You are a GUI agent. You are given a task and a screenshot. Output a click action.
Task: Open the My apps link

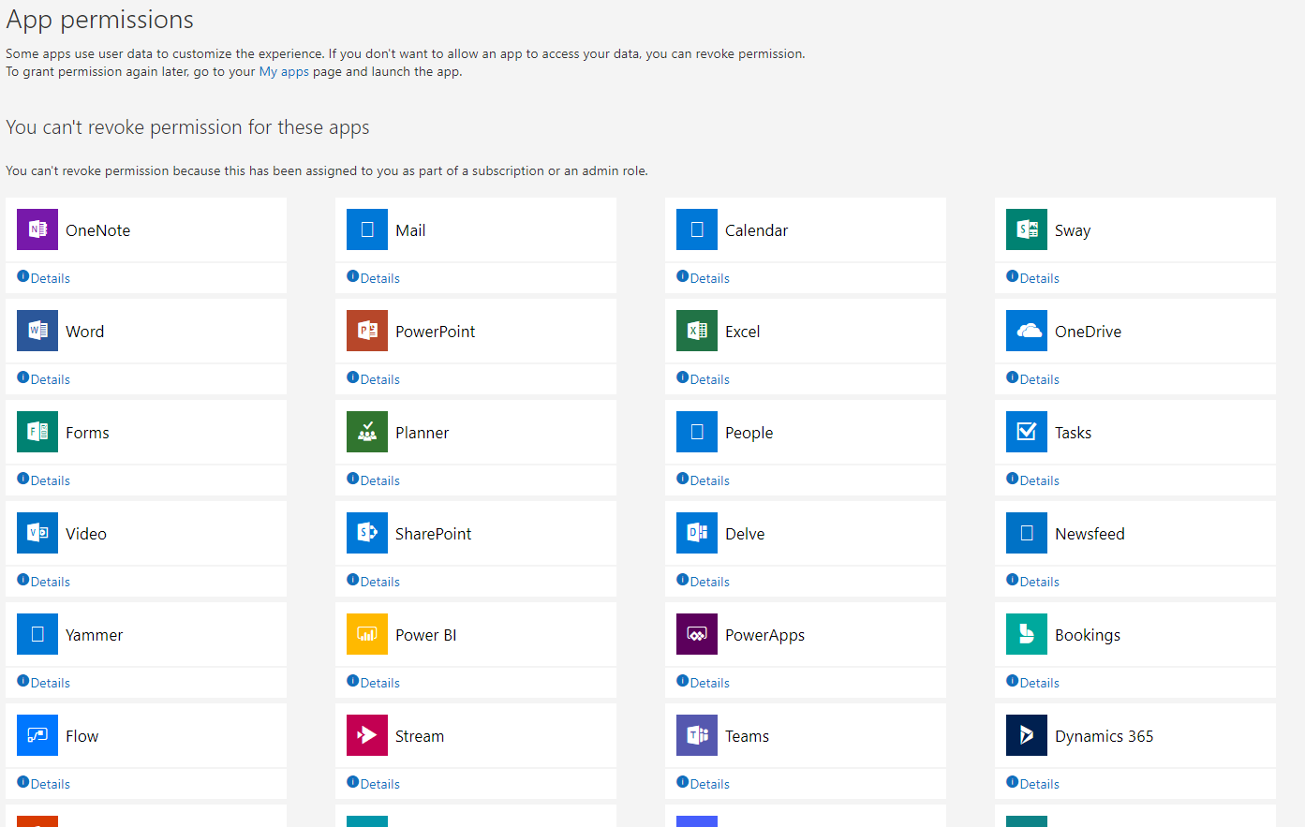pyautogui.click(x=284, y=71)
